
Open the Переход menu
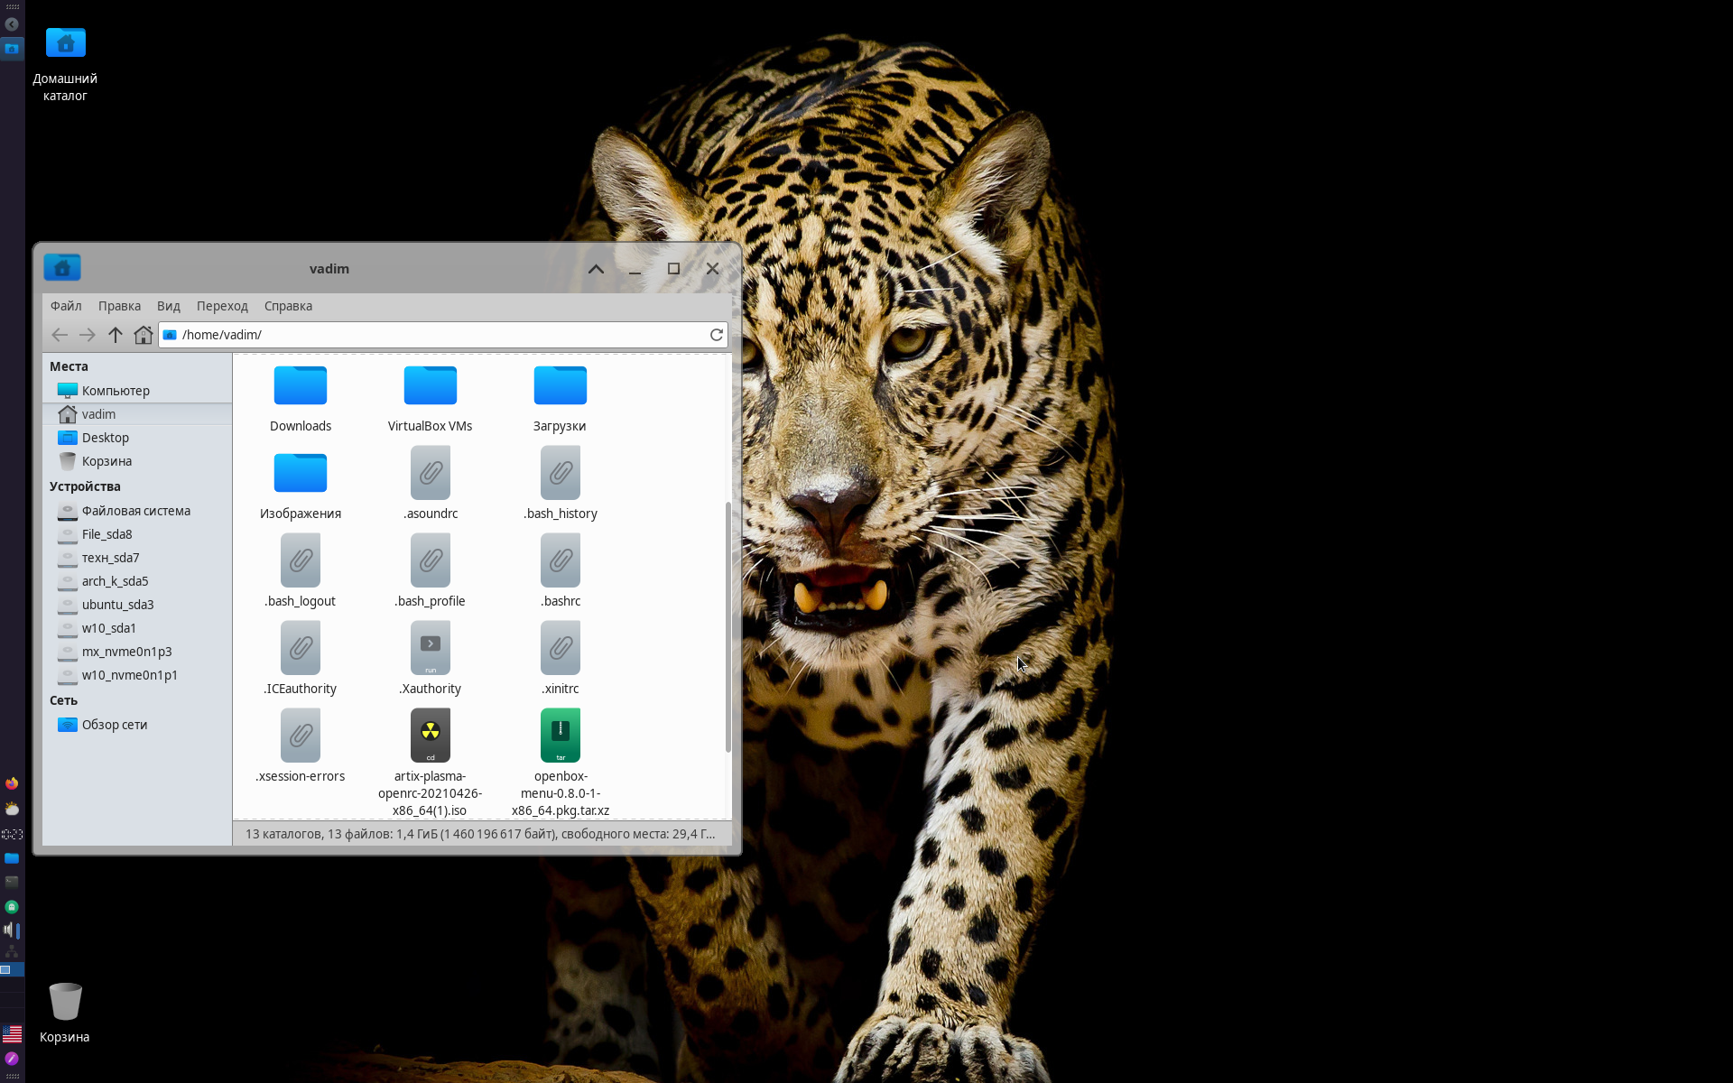click(x=222, y=306)
